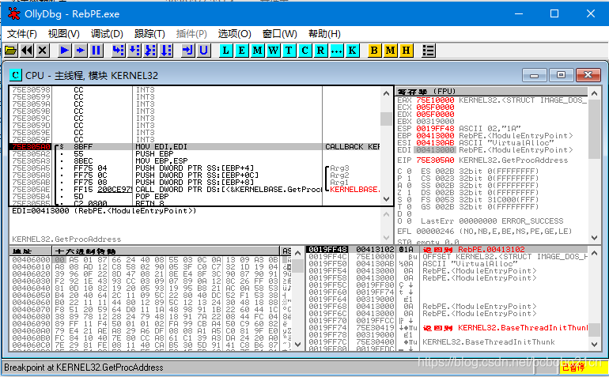Open References window with R button
Screen dimensions: 609x377
320,50
